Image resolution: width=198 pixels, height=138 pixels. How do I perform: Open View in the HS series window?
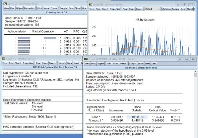(92, 9)
